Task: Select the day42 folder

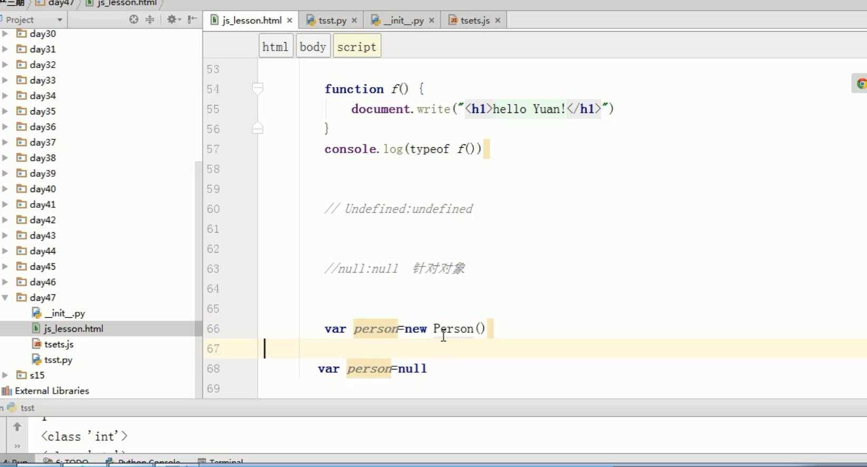Action: (x=43, y=220)
